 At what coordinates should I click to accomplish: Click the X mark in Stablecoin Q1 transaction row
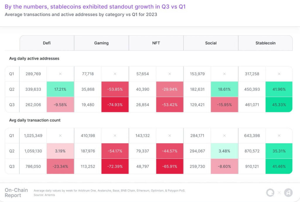[x=279, y=135]
